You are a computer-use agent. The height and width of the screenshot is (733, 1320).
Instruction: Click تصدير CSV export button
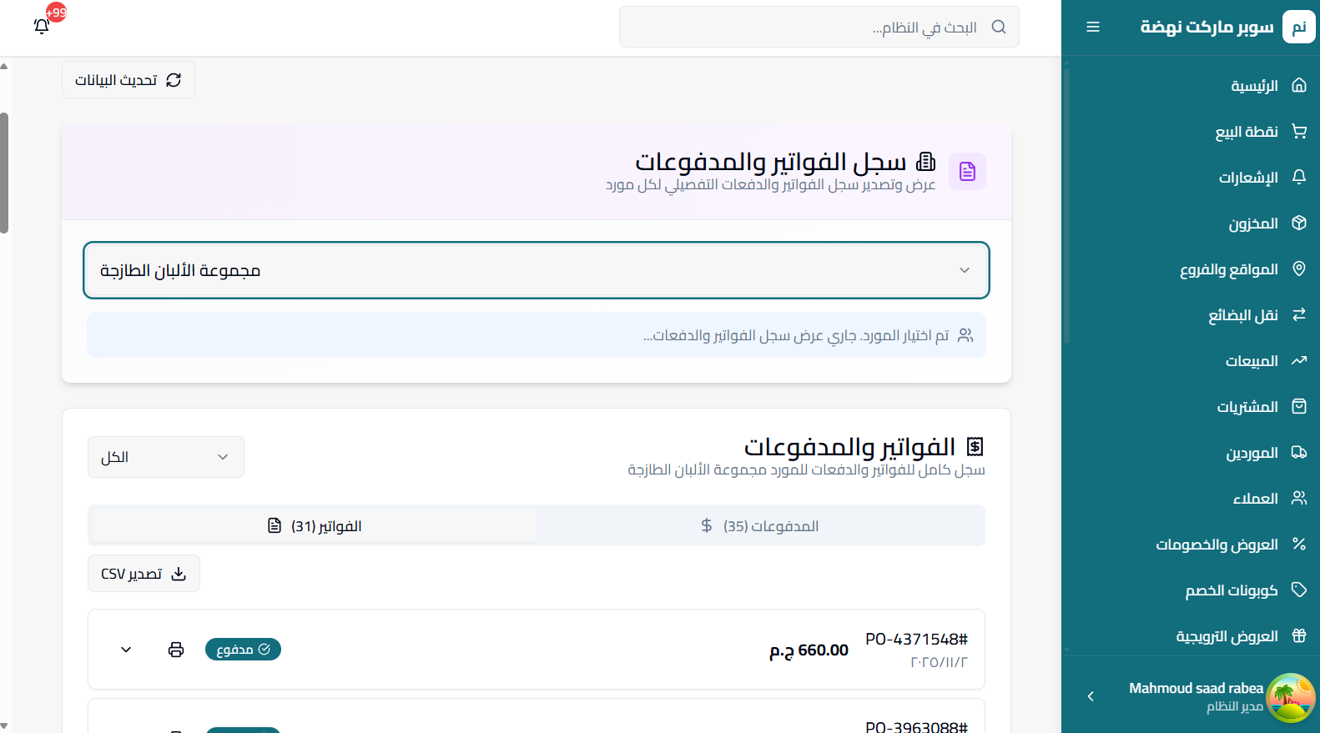[x=144, y=574]
